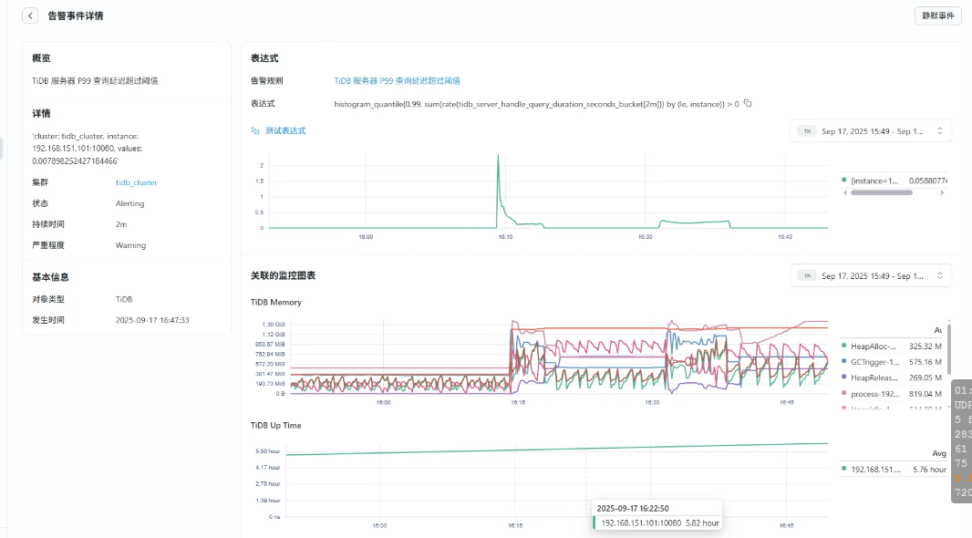Click the back arrow beside 告警事件详情
The width and height of the screenshot is (972, 538).
31,16
